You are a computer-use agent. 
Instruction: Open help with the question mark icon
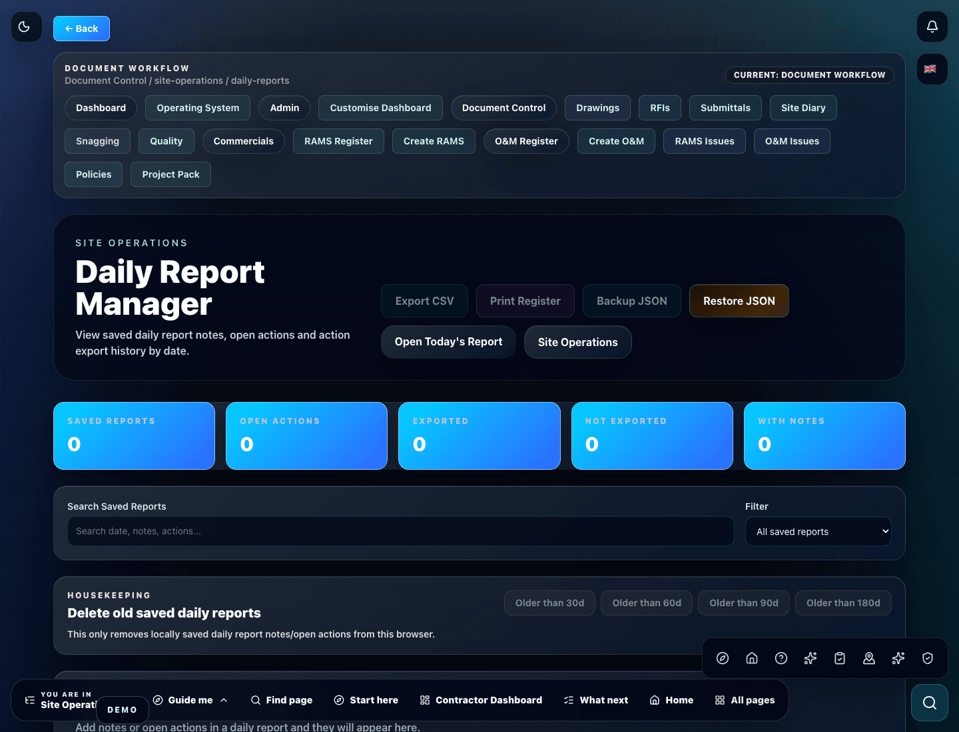coord(781,658)
